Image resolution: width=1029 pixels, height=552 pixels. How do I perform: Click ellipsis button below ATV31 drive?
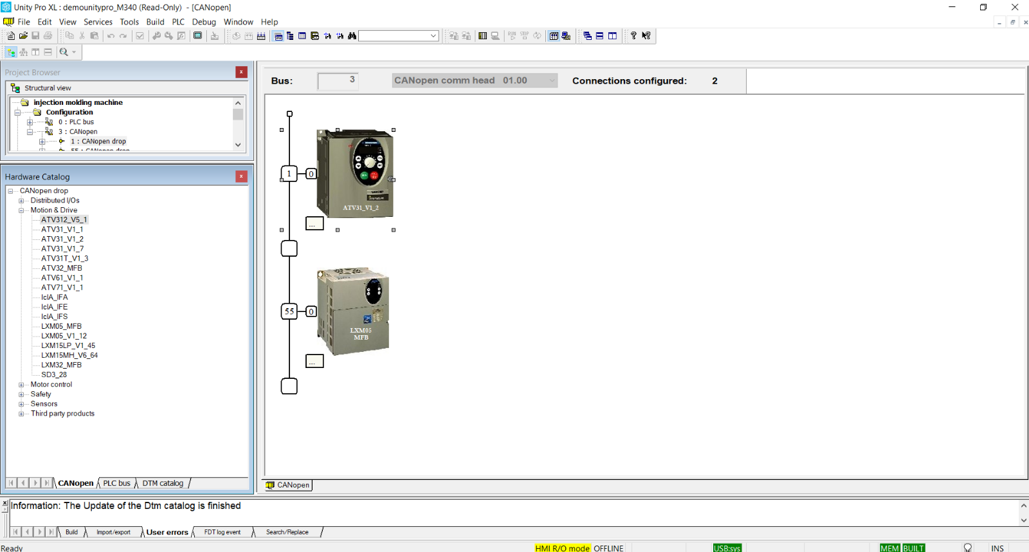click(314, 223)
